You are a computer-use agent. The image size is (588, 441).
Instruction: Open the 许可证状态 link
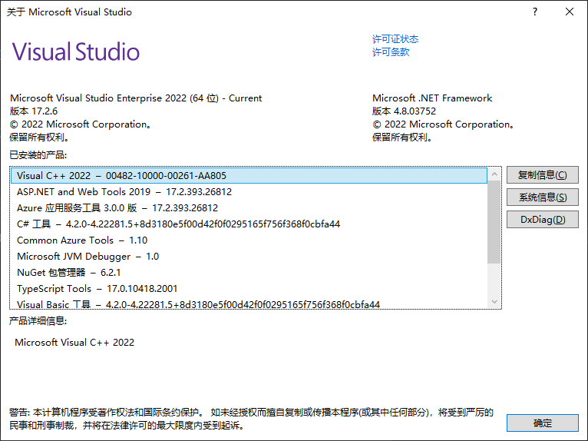pyautogui.click(x=395, y=39)
